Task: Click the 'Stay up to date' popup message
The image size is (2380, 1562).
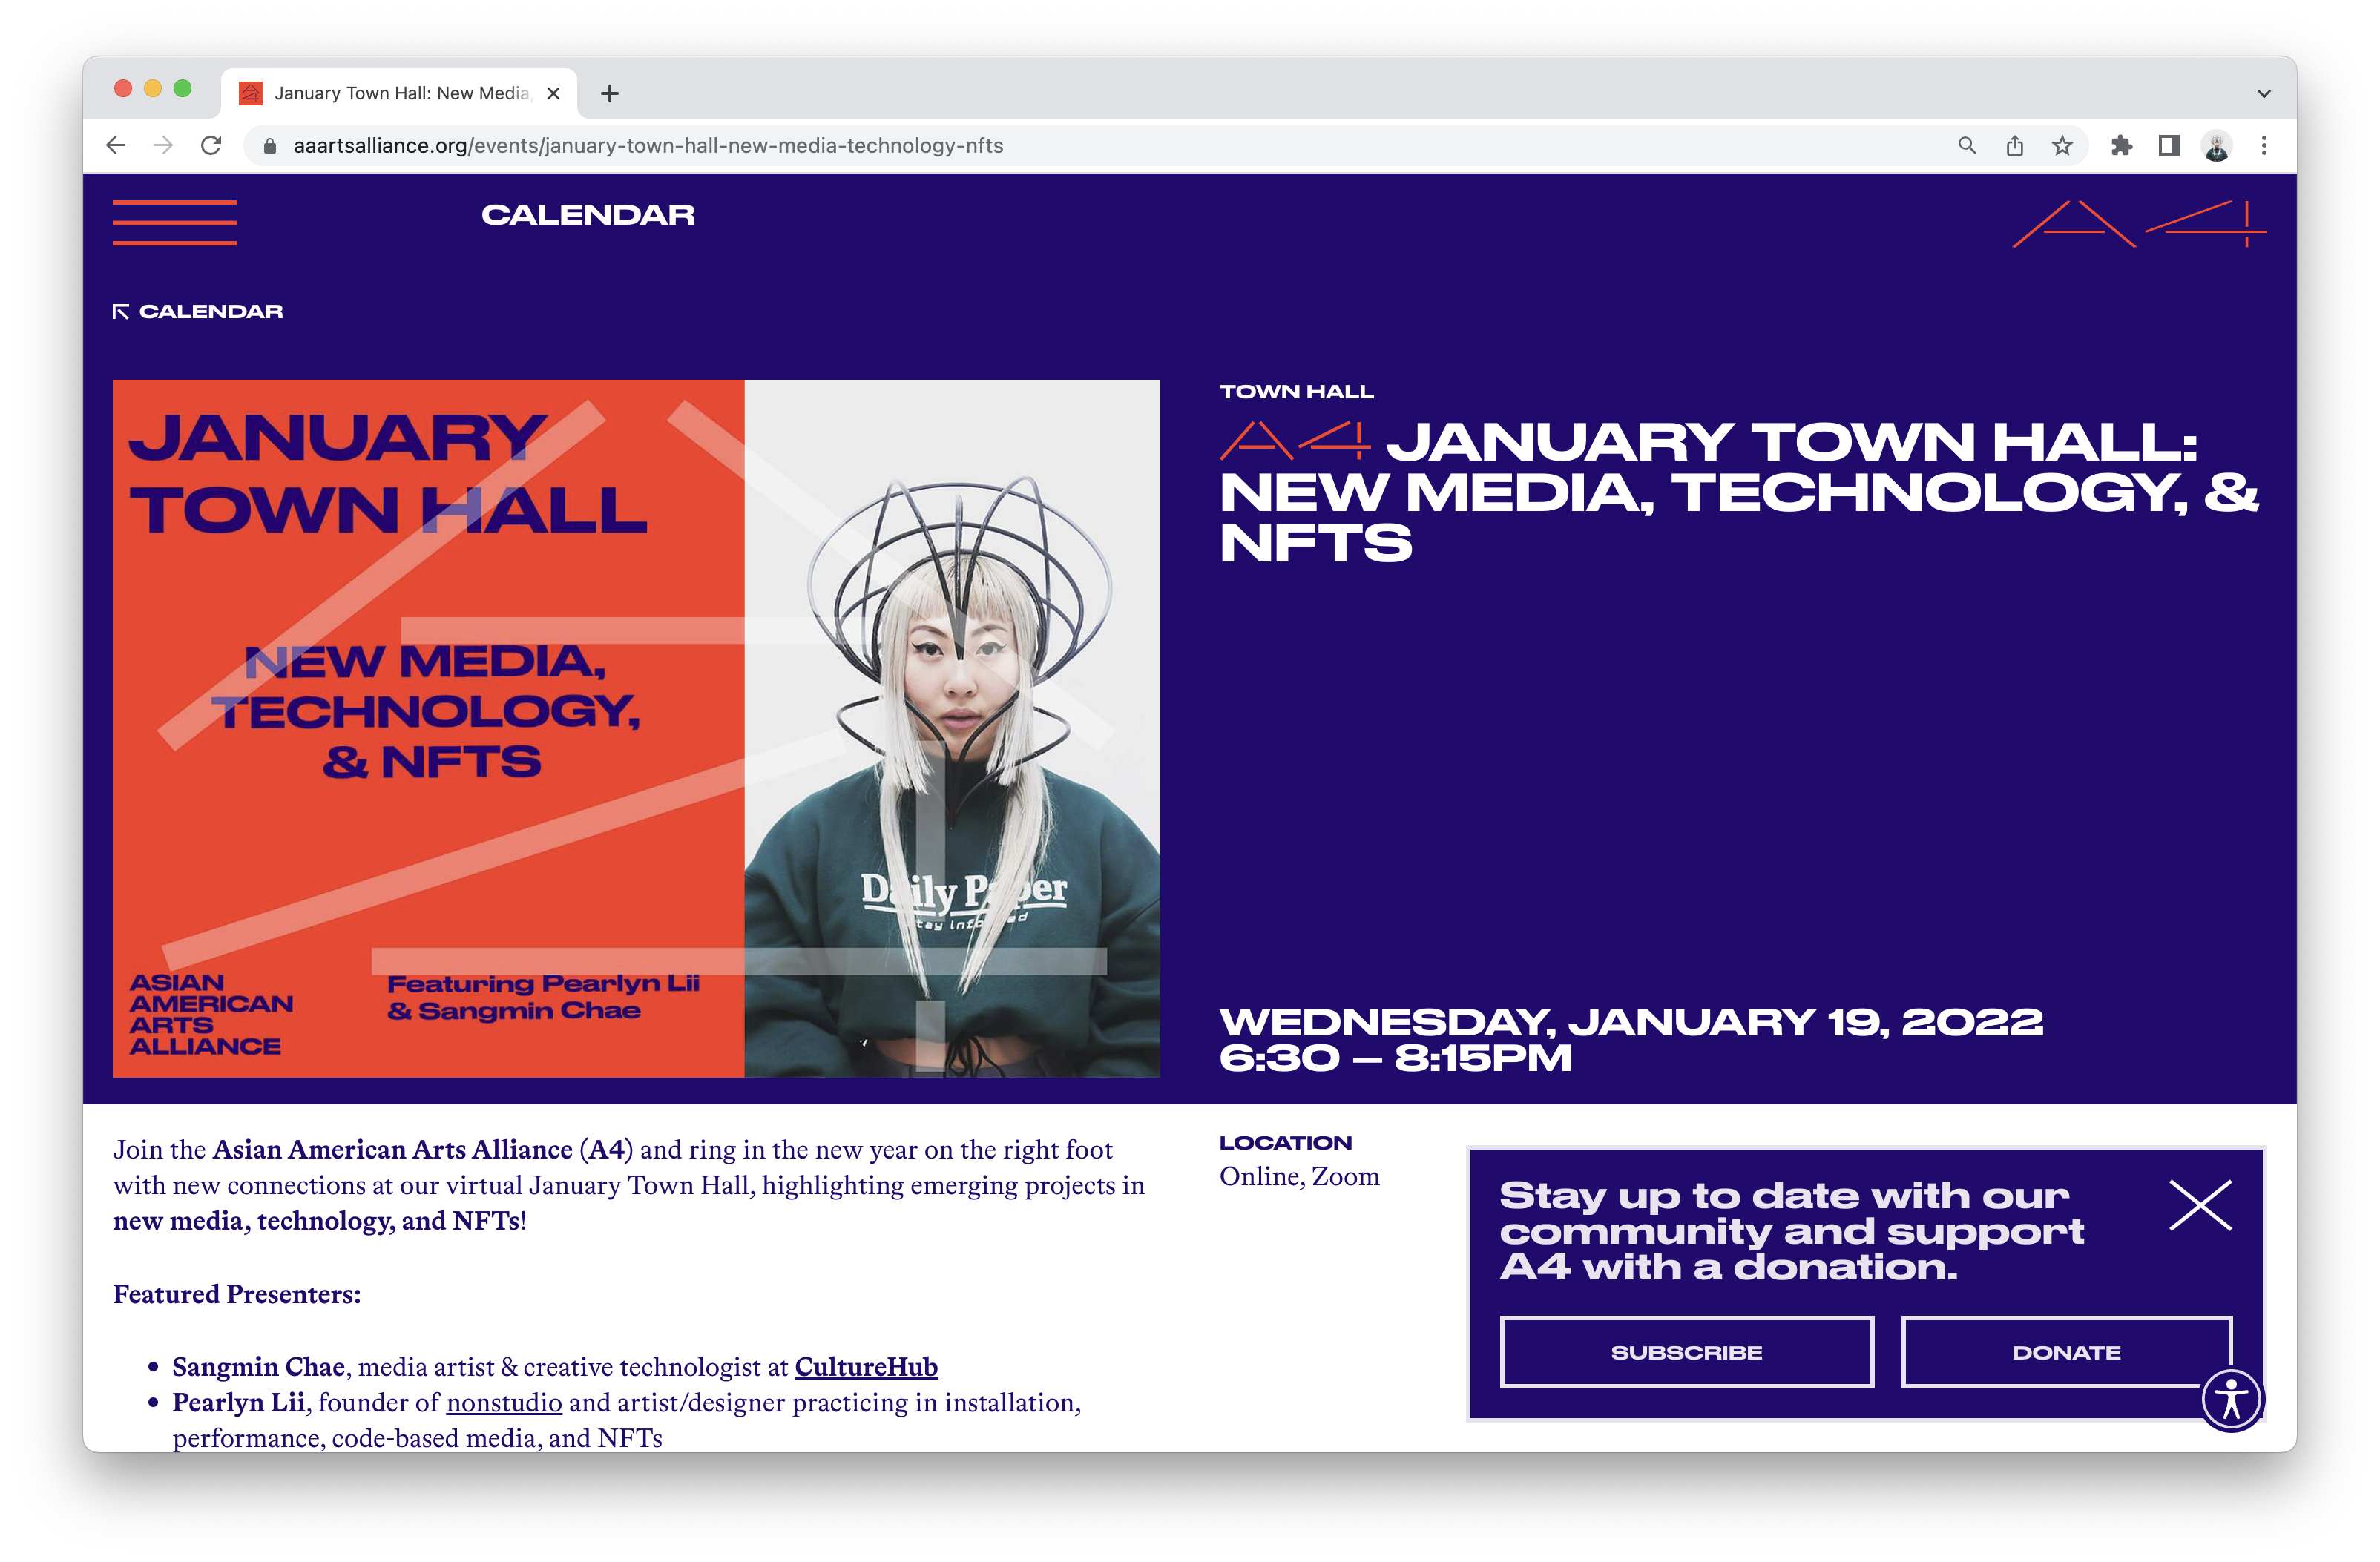Action: (1790, 1231)
